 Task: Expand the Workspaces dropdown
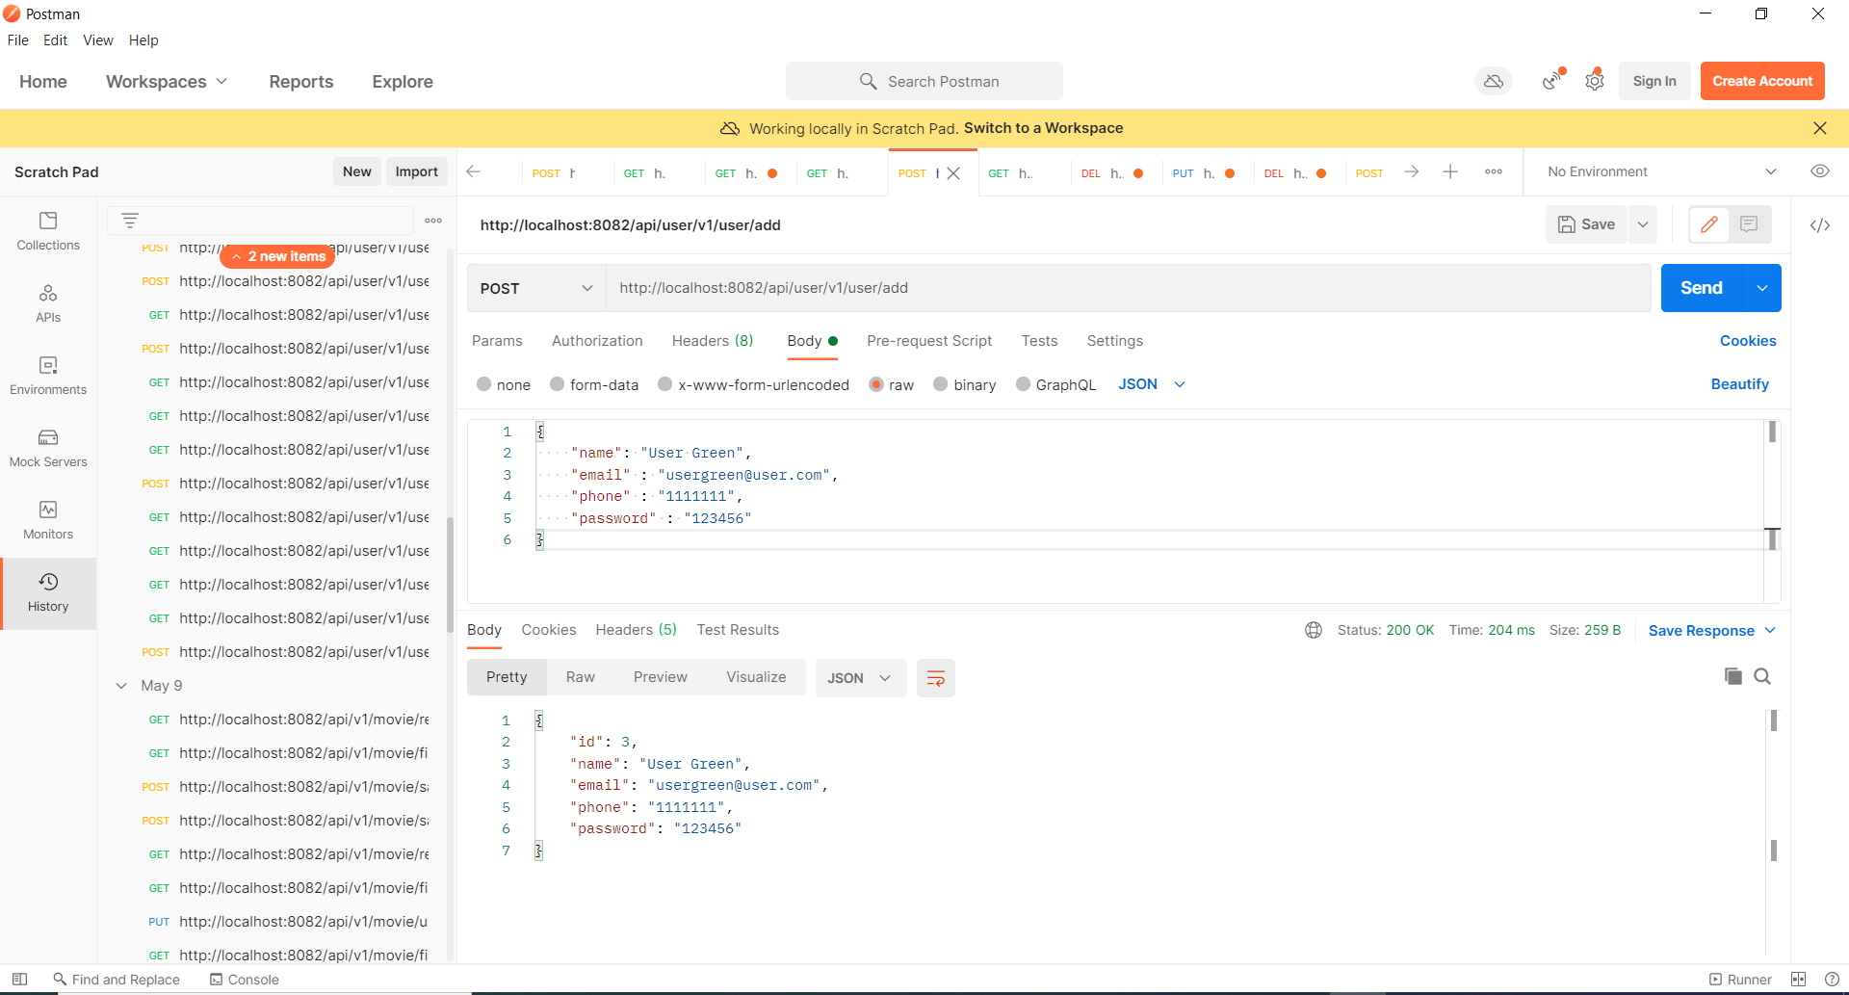point(167,82)
